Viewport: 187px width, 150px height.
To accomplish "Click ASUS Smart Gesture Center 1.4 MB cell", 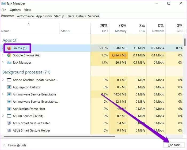I will [x=119, y=123].
